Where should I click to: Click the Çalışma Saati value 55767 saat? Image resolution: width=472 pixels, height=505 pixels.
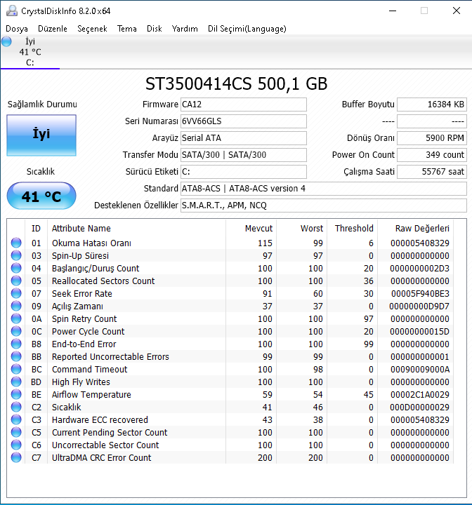point(432,172)
